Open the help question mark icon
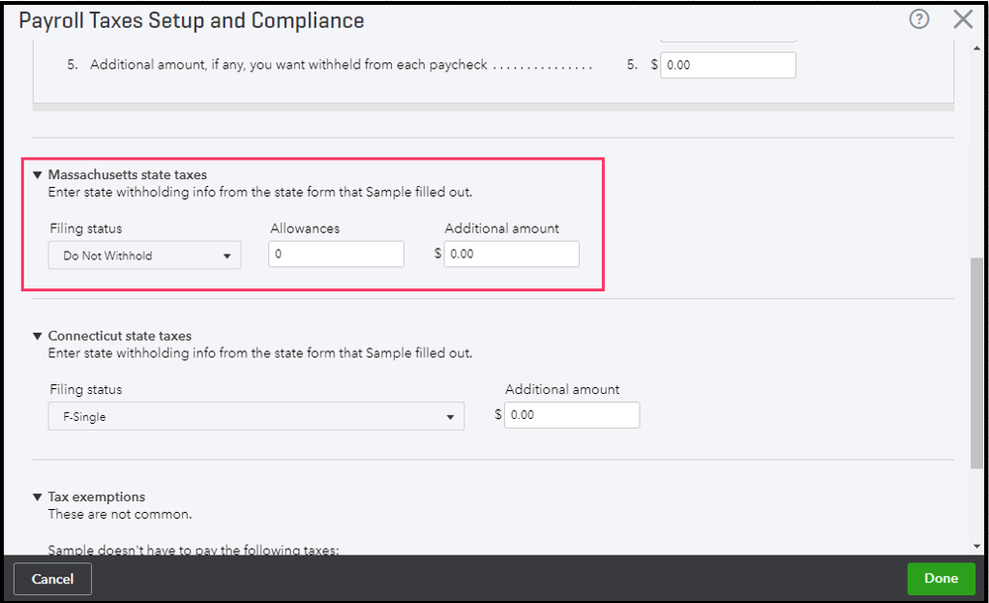 [x=919, y=19]
